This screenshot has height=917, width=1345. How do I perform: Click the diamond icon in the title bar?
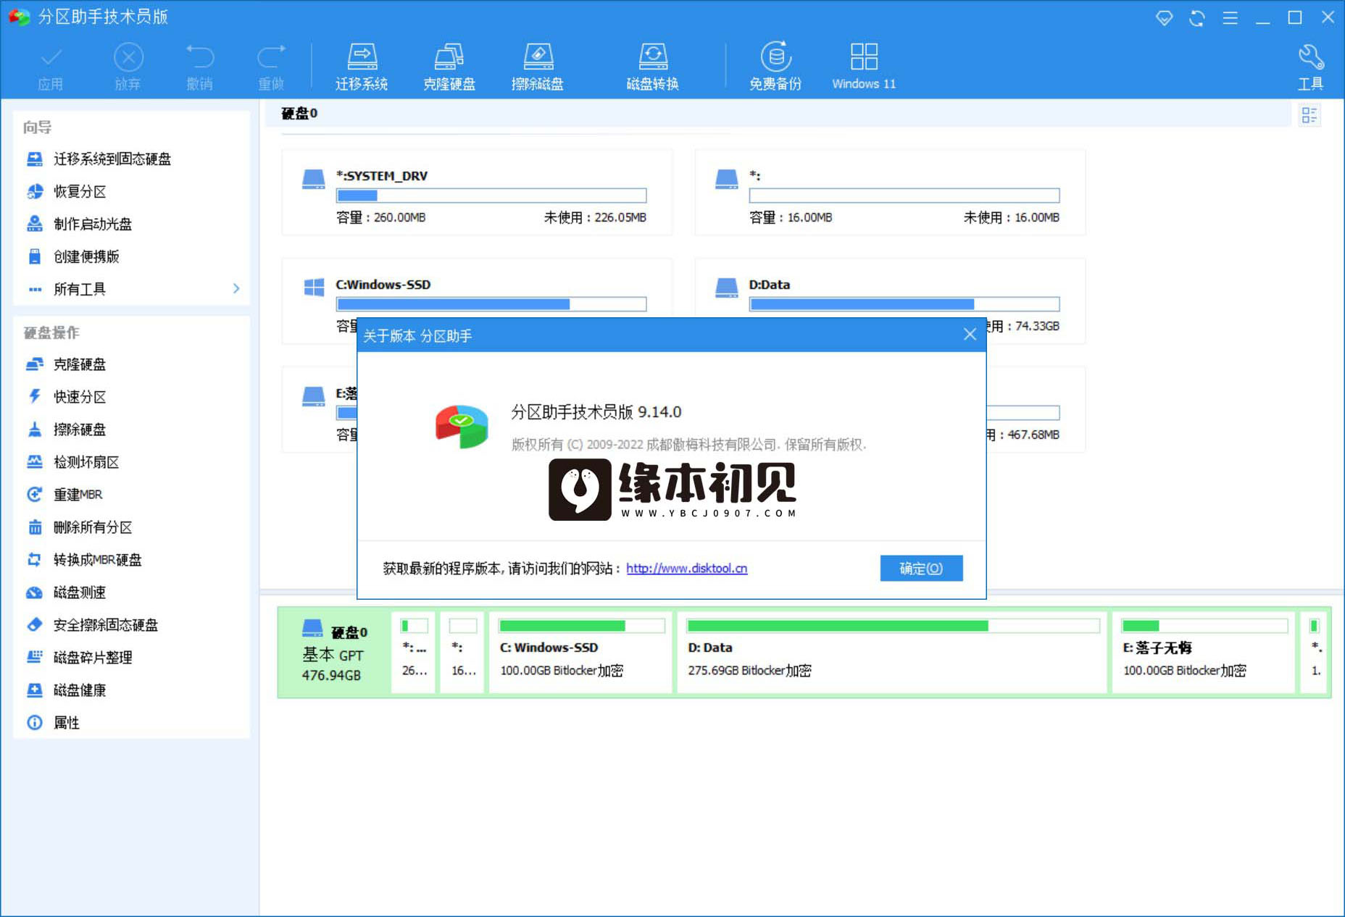1164,17
